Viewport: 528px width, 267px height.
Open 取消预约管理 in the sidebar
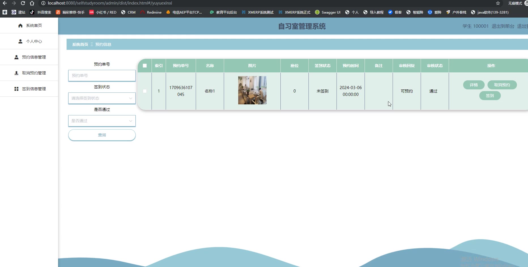click(34, 73)
